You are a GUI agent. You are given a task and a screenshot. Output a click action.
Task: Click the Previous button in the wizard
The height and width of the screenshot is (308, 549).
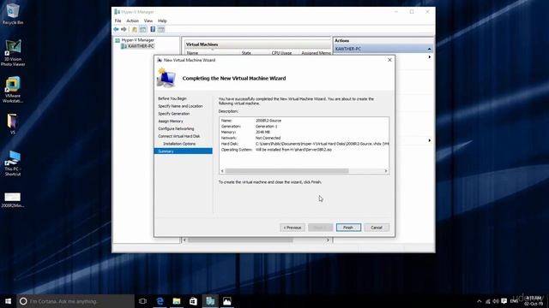click(x=293, y=228)
